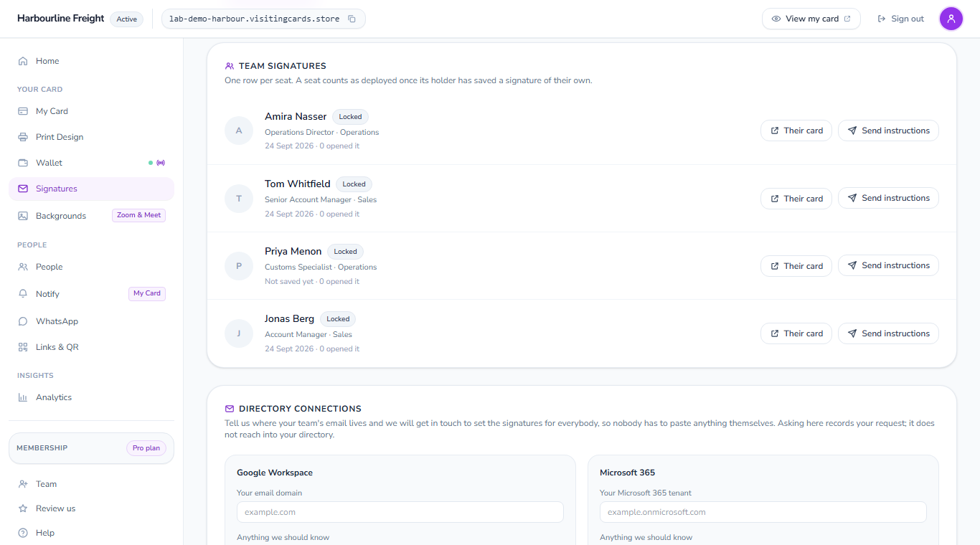
Task: Click Amira Nasser's avatar circle
Action: pyautogui.click(x=239, y=131)
